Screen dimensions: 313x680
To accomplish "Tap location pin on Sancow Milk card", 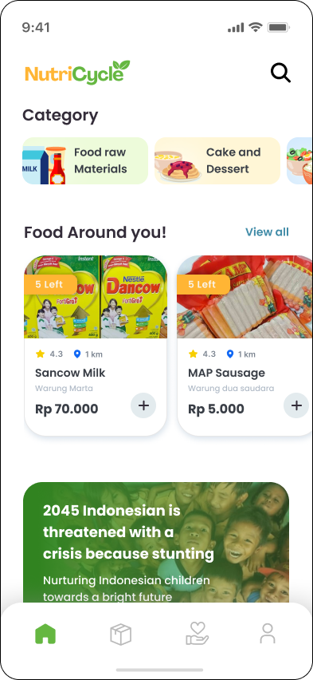I will (x=77, y=354).
